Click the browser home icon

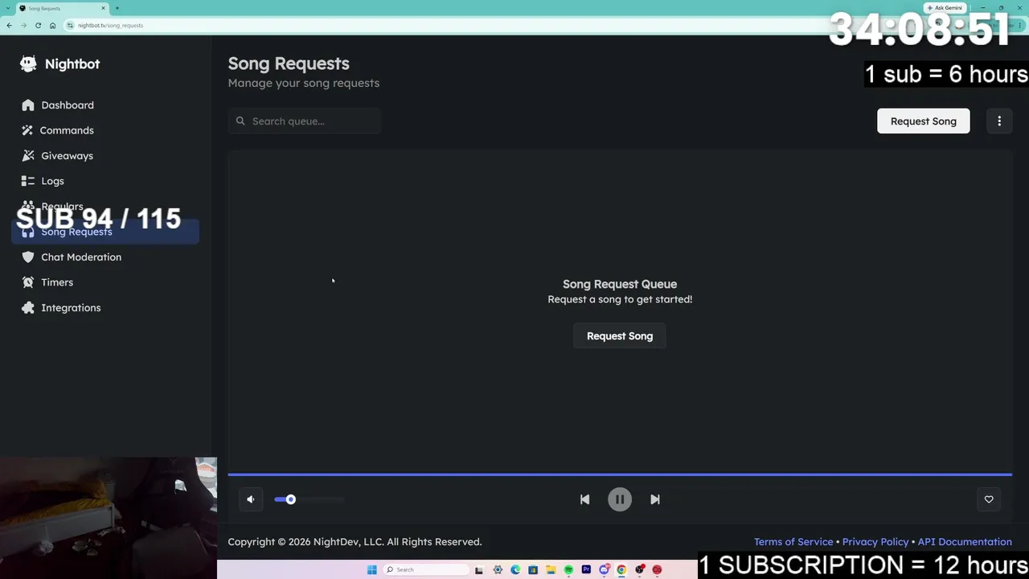pyautogui.click(x=52, y=25)
